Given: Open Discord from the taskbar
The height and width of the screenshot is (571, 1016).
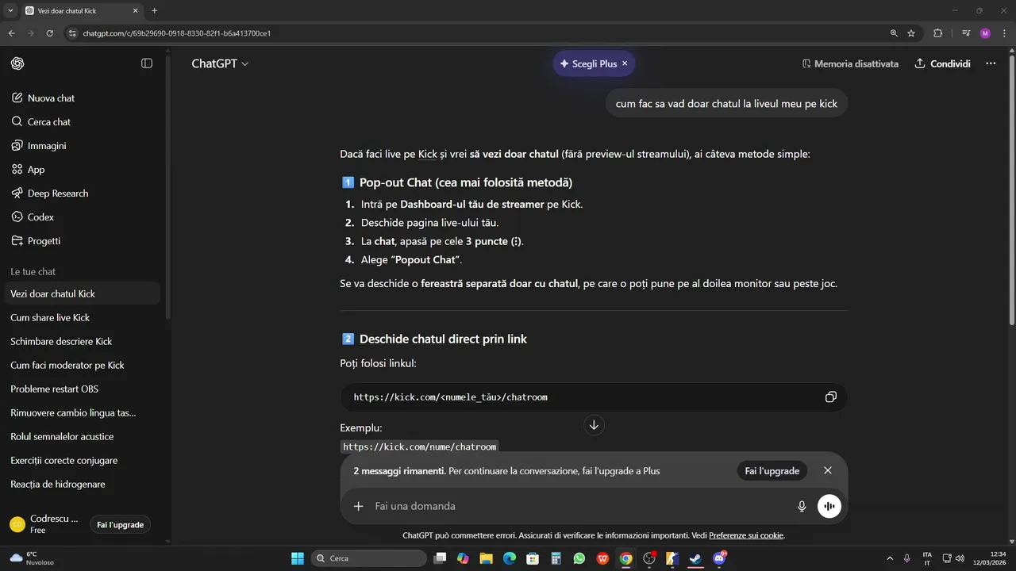Looking at the screenshot, I should pyautogui.click(x=720, y=558).
